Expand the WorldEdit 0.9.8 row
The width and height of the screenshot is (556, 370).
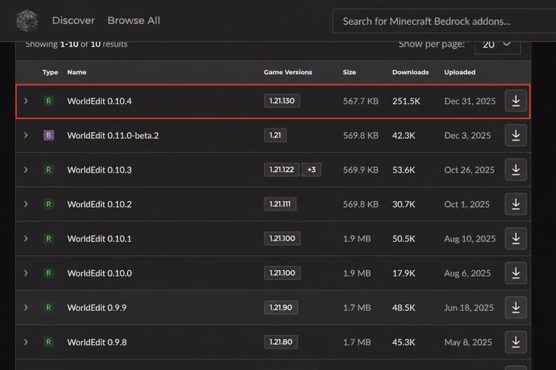tap(26, 342)
